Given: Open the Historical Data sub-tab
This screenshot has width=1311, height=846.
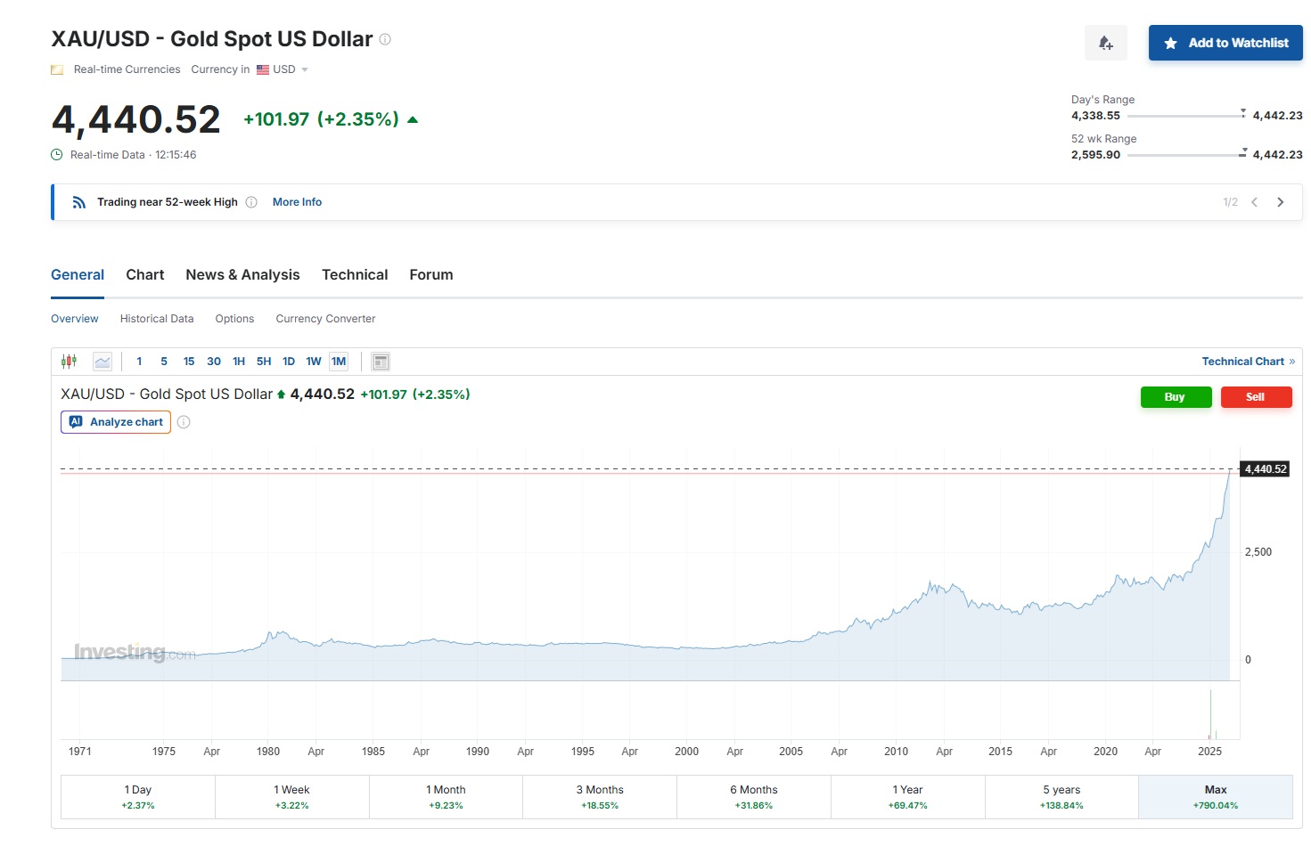Looking at the screenshot, I should (157, 319).
